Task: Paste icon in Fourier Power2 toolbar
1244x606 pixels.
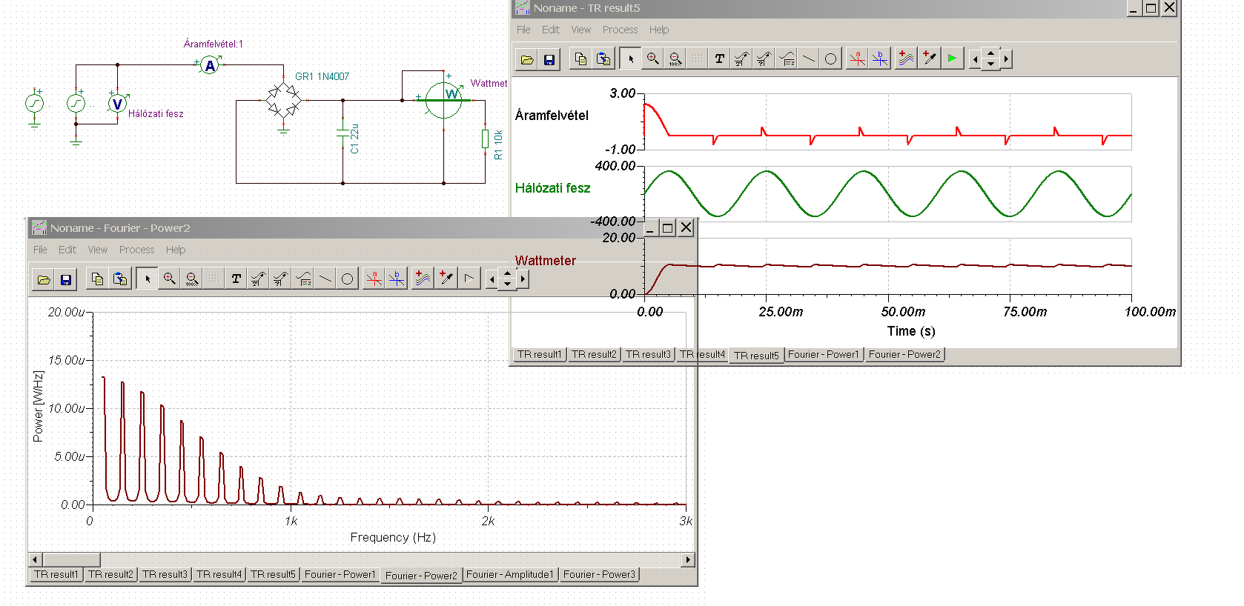Action: pyautogui.click(x=120, y=279)
